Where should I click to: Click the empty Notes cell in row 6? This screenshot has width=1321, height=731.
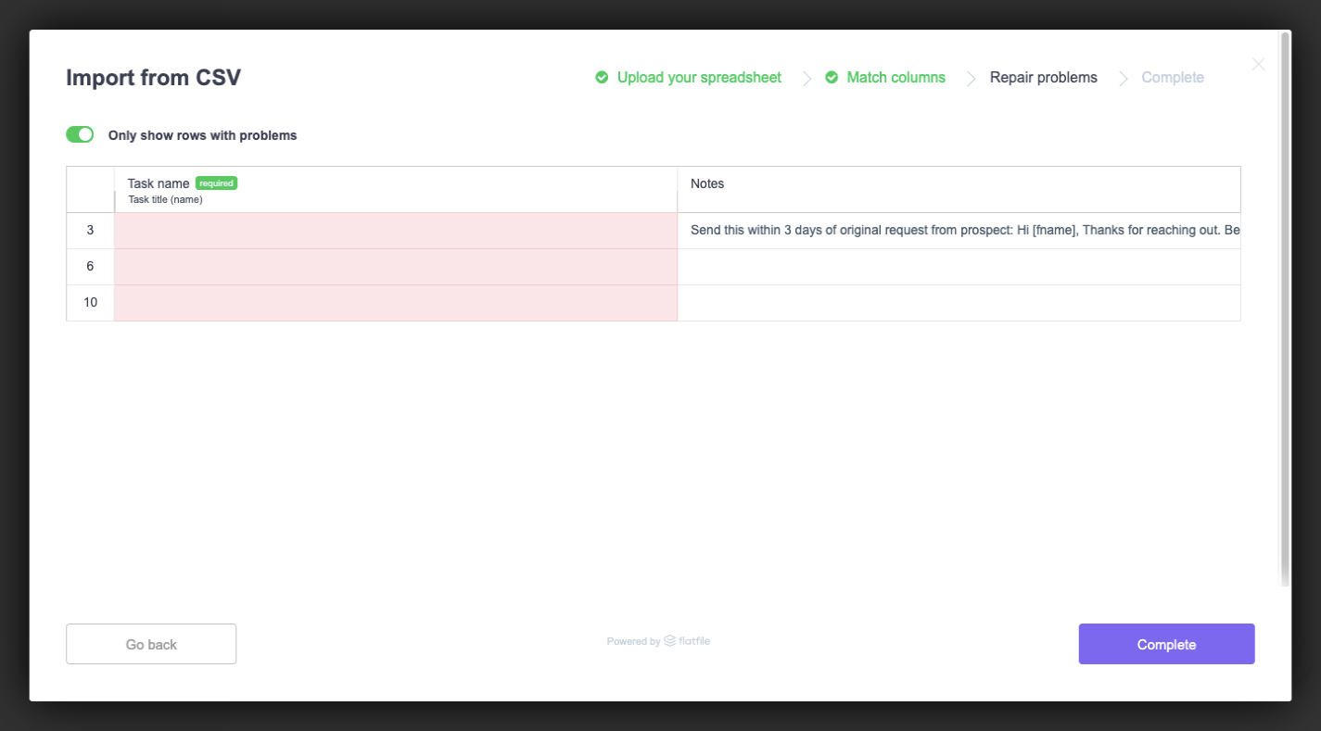coord(959,267)
